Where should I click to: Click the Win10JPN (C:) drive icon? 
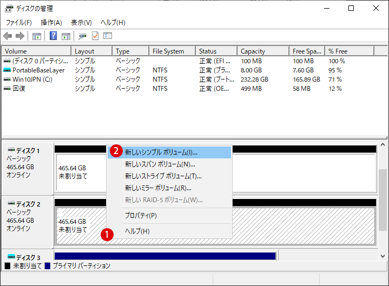(7, 79)
